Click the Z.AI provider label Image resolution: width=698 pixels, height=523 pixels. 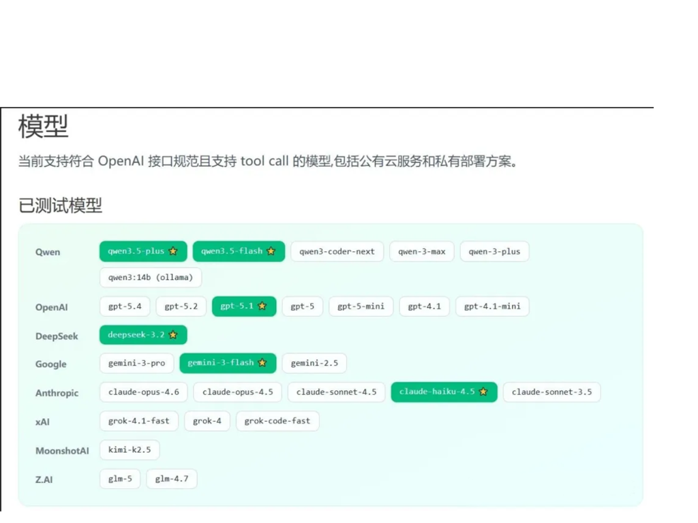44,479
